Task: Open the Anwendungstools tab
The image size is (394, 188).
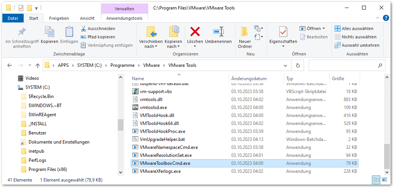Action: [x=124, y=18]
